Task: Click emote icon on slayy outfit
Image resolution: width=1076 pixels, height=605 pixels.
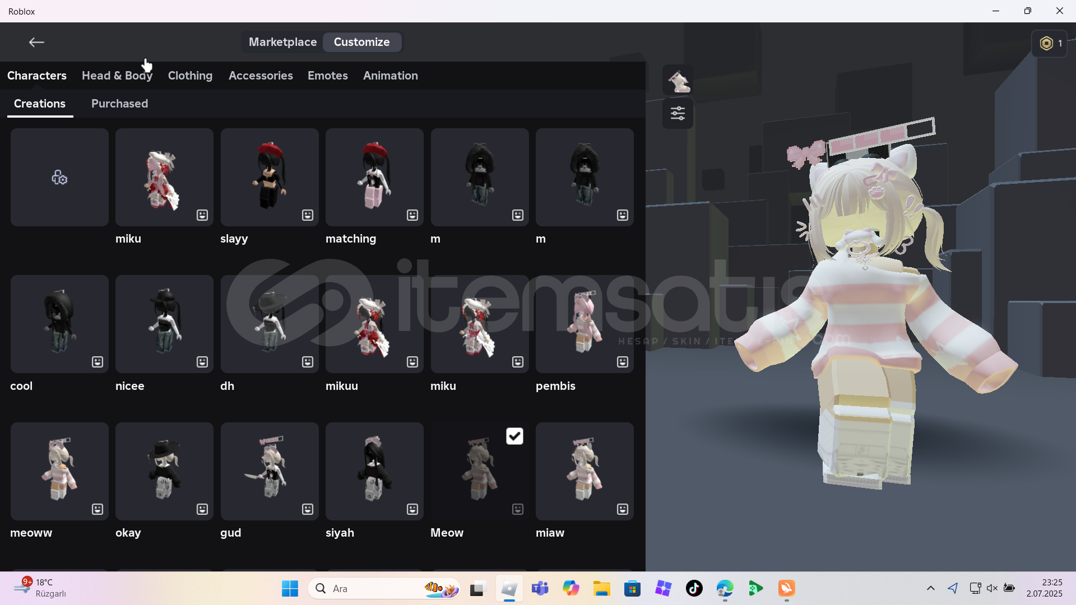Action: point(308,215)
